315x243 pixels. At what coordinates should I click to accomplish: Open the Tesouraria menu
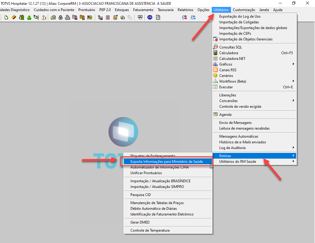(165, 10)
